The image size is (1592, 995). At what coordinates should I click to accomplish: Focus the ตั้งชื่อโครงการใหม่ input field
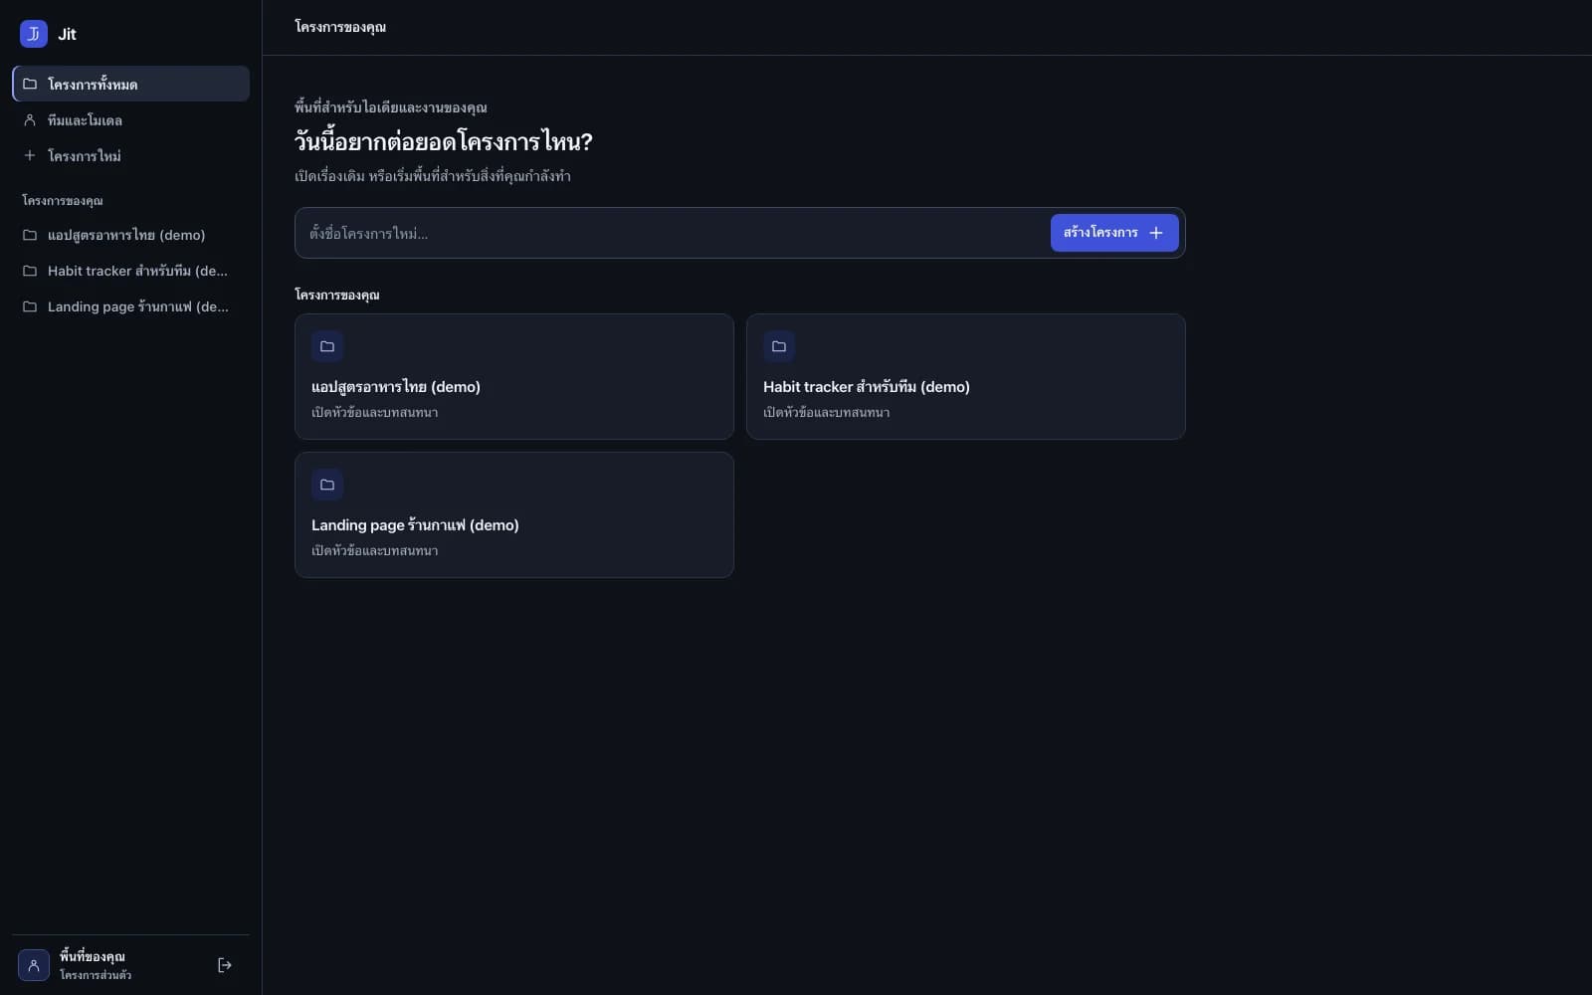click(673, 233)
